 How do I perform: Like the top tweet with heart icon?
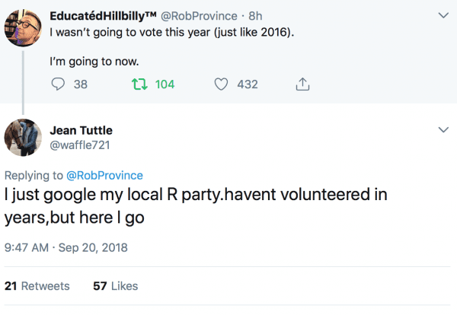[x=221, y=84]
